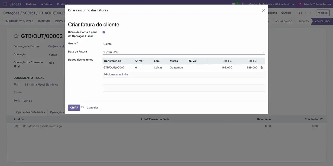Open the Data da Fatura dropdown arrow
Image resolution: width=333 pixels, height=166 pixels.
(263, 52)
